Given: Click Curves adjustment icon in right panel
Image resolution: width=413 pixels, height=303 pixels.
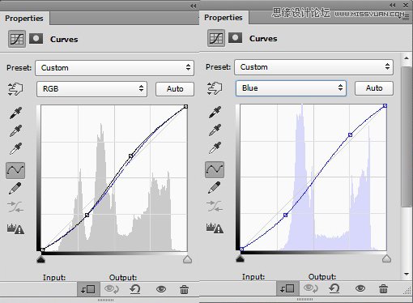Looking at the screenshot, I should (x=216, y=38).
